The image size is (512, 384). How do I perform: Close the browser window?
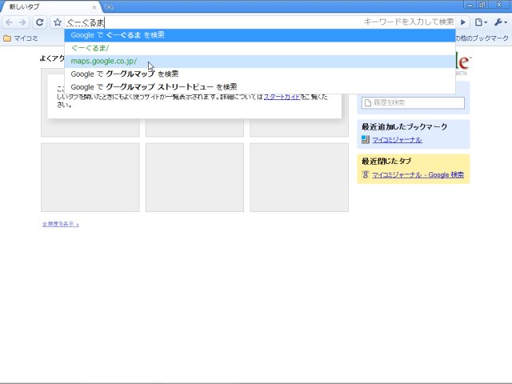click(499, 5)
